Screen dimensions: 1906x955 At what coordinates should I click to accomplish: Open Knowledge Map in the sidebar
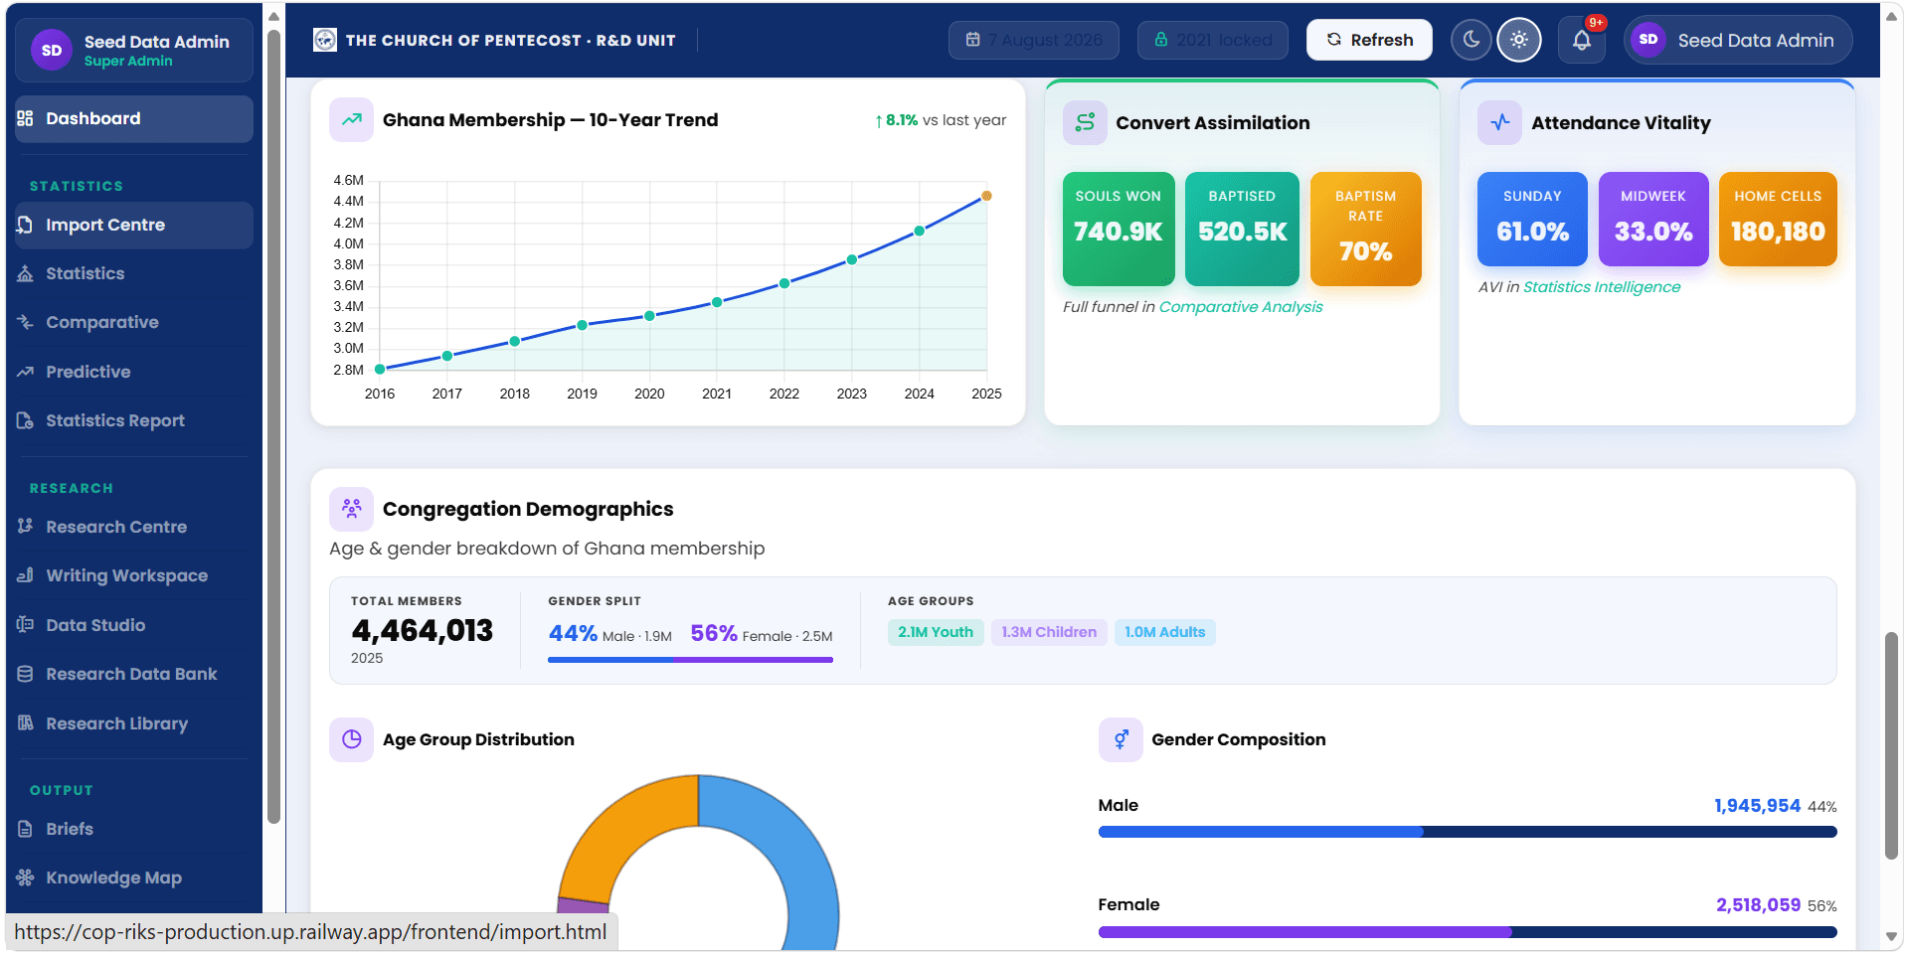tap(134, 878)
